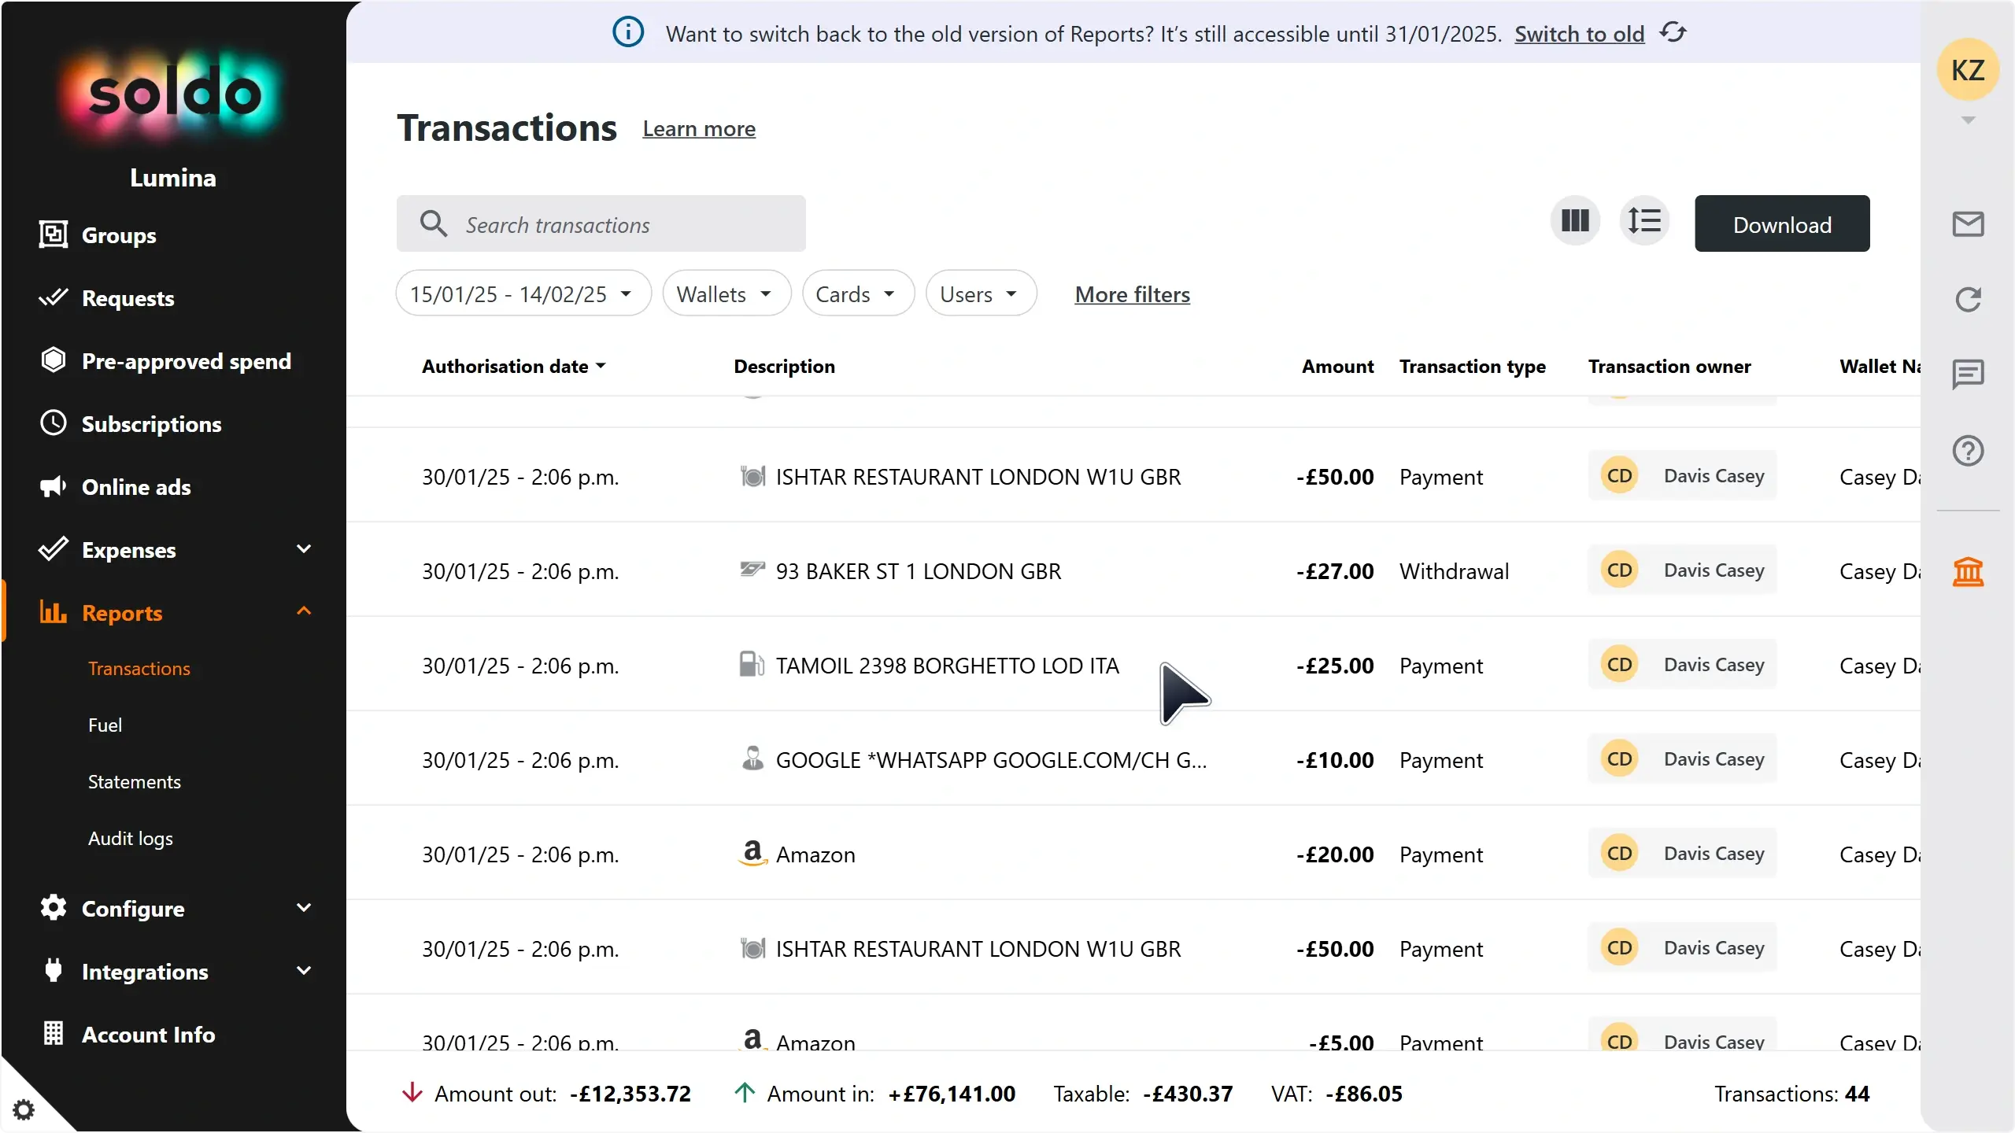
Task: Click the cash icon on 93 BAKER ST row
Action: 752,569
